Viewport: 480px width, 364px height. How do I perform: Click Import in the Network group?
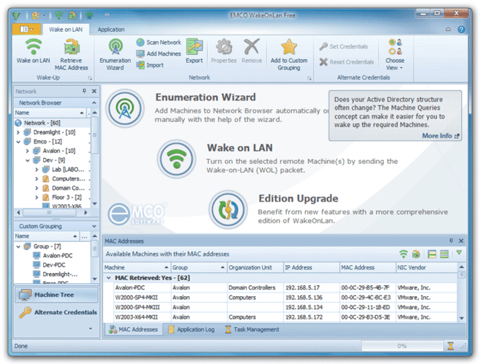pyautogui.click(x=150, y=65)
